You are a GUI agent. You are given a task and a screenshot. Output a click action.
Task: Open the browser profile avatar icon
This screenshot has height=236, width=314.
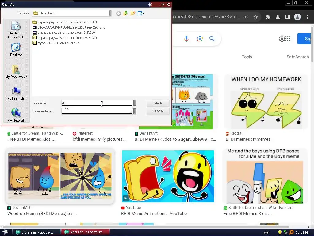click(297, 17)
